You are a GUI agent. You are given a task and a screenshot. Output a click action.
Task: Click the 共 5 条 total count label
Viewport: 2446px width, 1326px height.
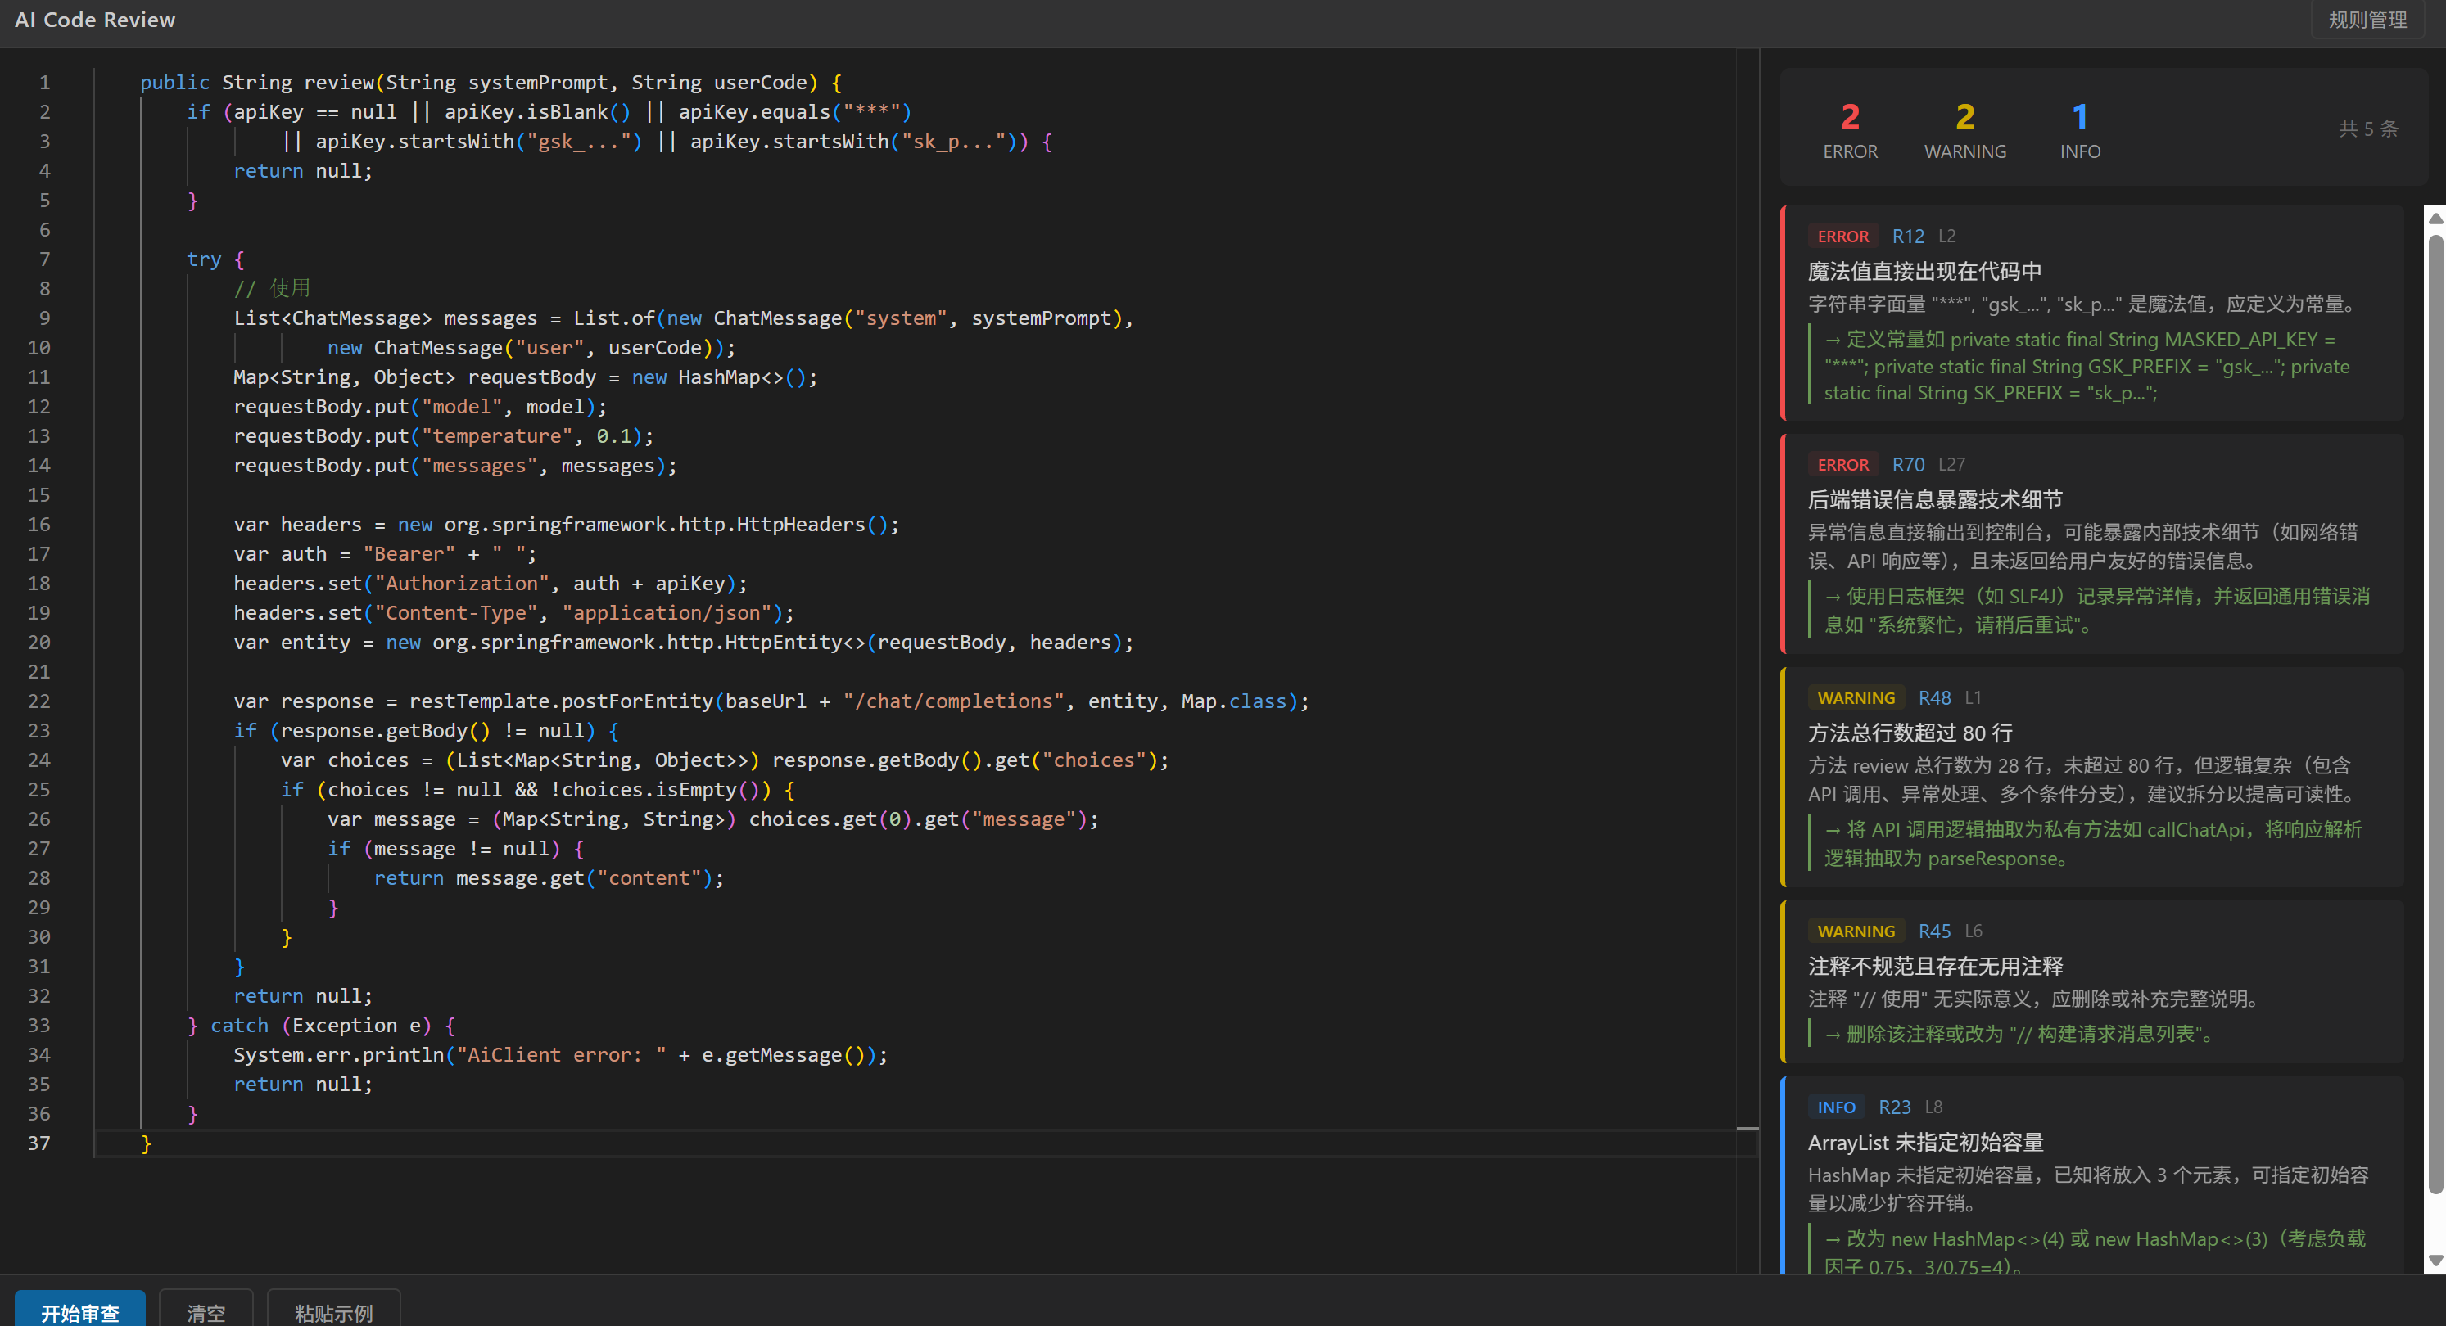pyautogui.click(x=2368, y=129)
